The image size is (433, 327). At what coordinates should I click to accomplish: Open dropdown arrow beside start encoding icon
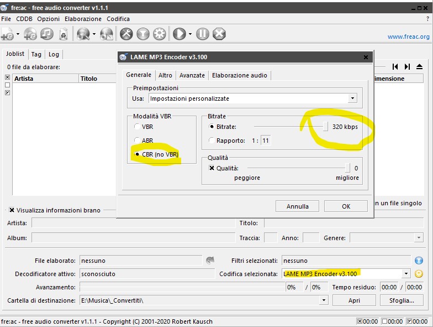[x=190, y=34]
